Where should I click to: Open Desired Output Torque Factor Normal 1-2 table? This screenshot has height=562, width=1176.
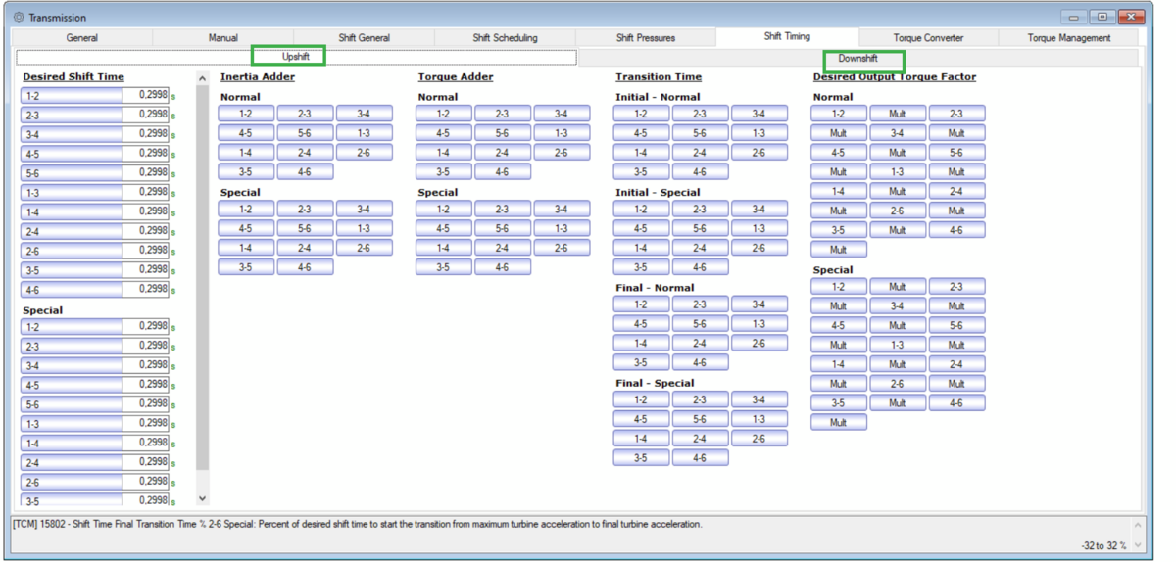coord(838,114)
